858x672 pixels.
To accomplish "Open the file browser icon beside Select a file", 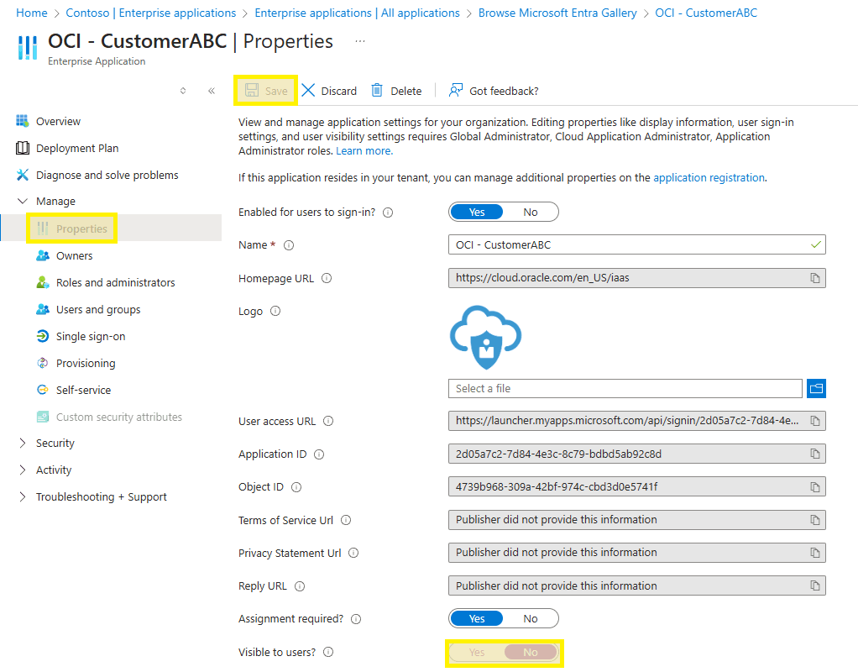I will tap(815, 388).
